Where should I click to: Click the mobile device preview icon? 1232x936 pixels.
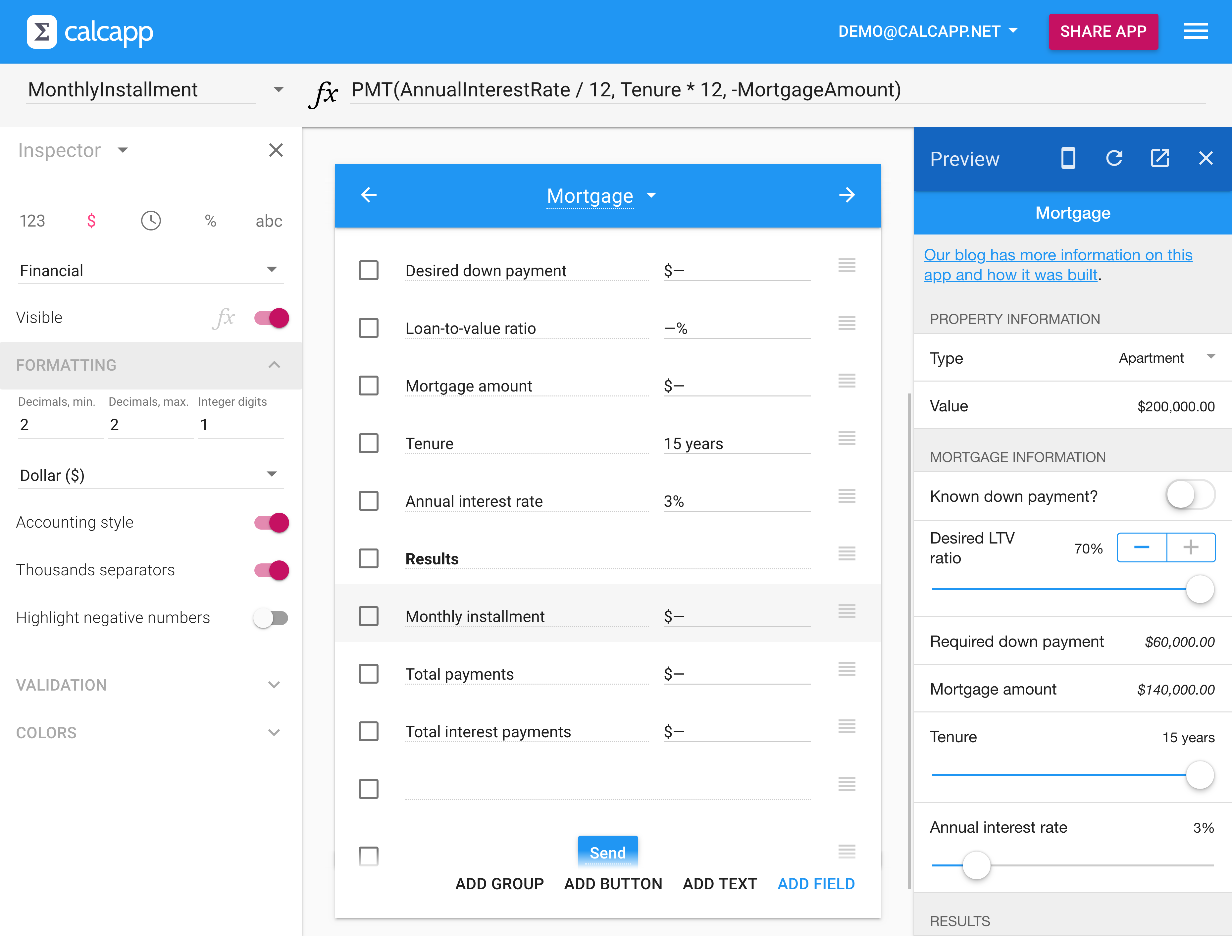[x=1068, y=159]
